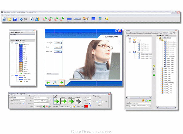
Task: Click the left arrow icon between the Content trees
Action: tap(154, 69)
